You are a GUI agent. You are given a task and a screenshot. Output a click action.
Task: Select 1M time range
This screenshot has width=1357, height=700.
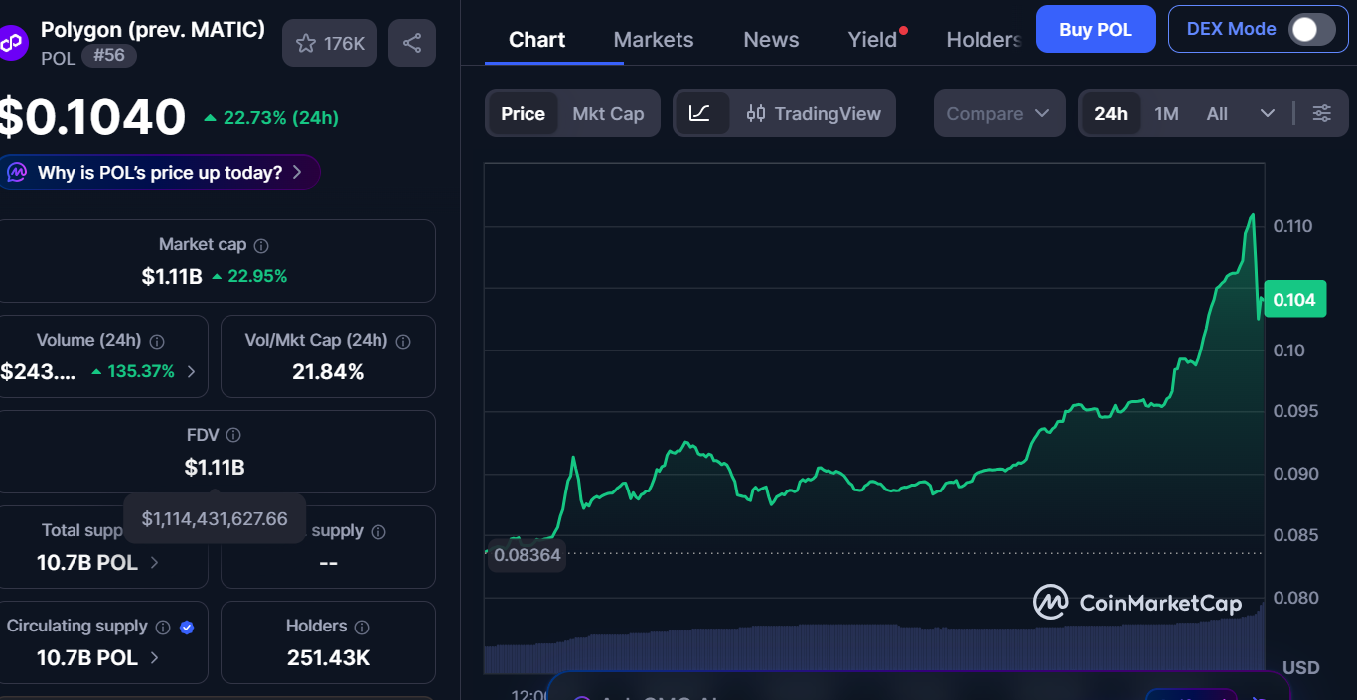(x=1166, y=114)
